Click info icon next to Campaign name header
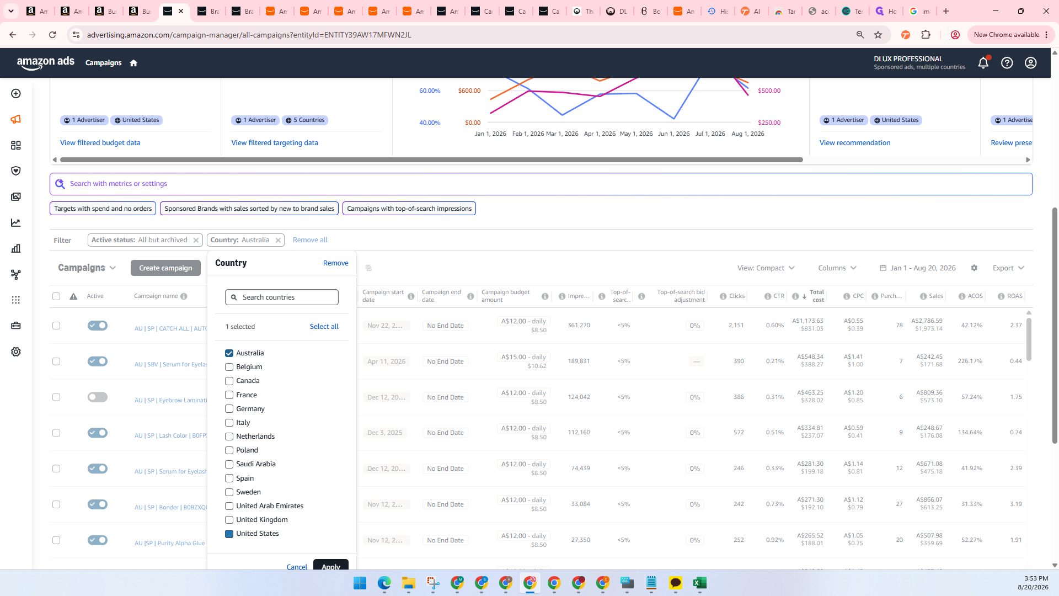This screenshot has width=1059, height=596. (184, 296)
